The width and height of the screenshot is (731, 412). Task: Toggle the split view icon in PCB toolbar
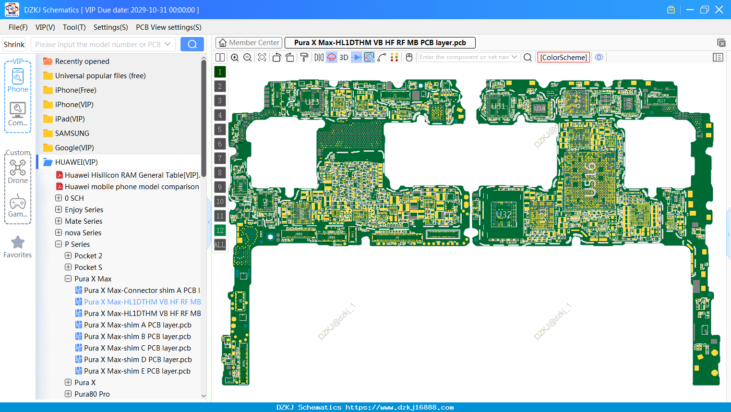[220, 57]
